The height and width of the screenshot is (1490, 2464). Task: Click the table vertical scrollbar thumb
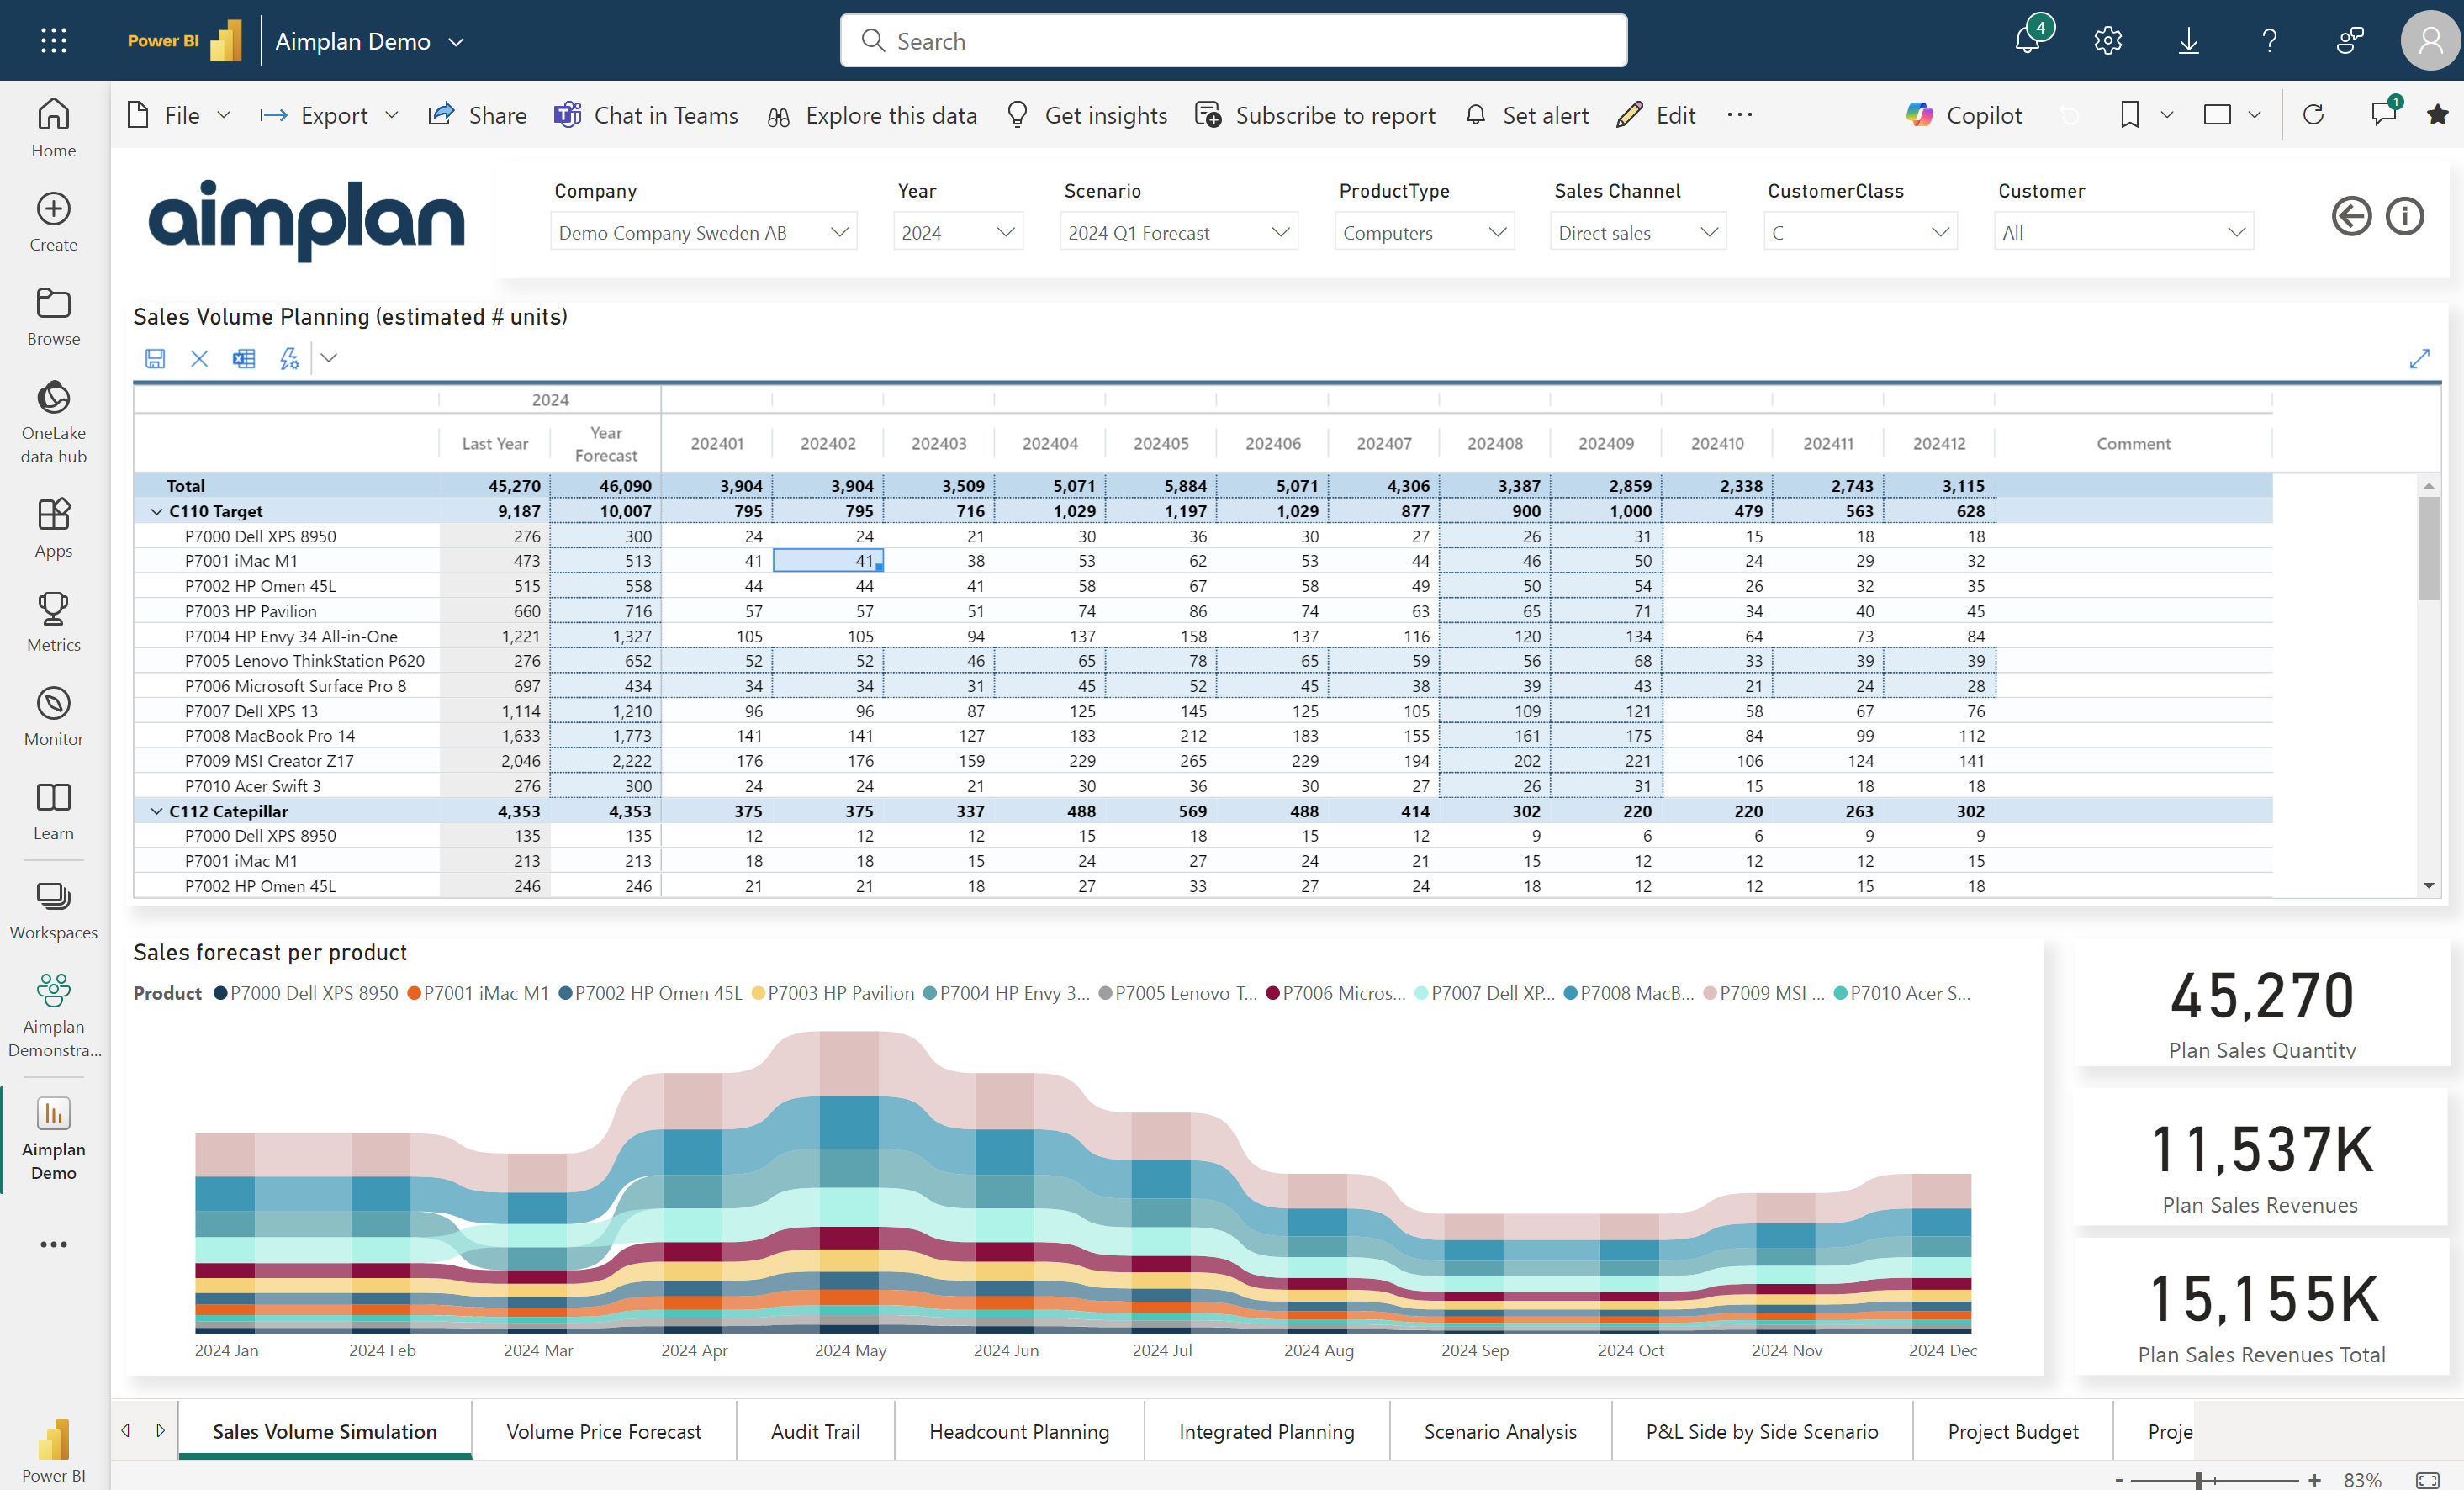coord(2428,548)
